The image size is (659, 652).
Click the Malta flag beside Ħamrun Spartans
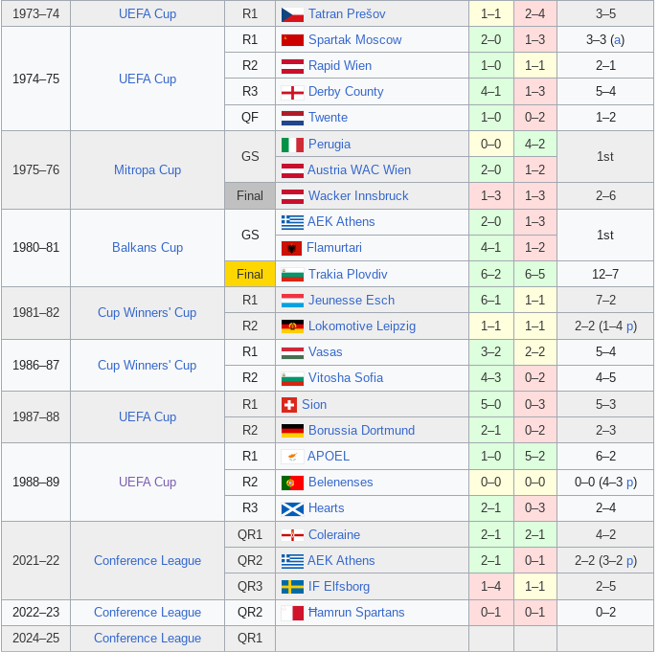292,614
